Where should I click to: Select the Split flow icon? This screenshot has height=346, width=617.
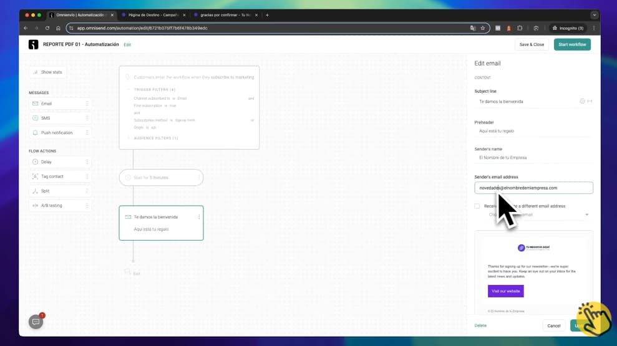click(36, 191)
